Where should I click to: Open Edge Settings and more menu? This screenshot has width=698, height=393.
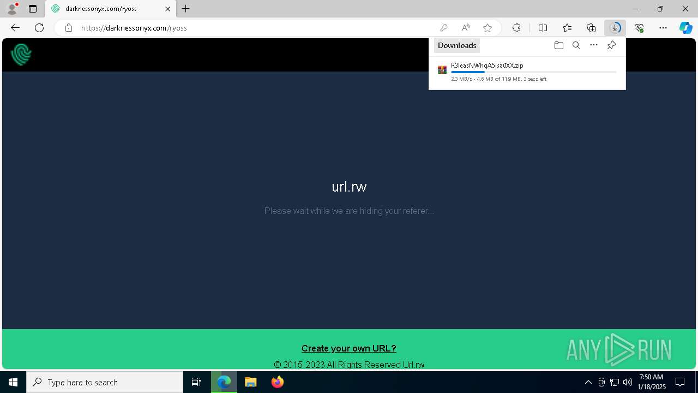point(663,28)
